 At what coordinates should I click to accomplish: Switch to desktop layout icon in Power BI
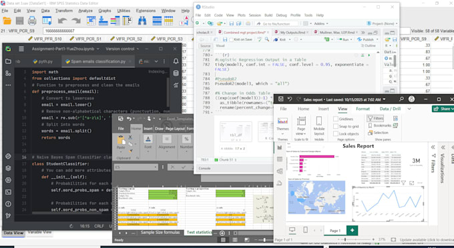tap(292, 230)
